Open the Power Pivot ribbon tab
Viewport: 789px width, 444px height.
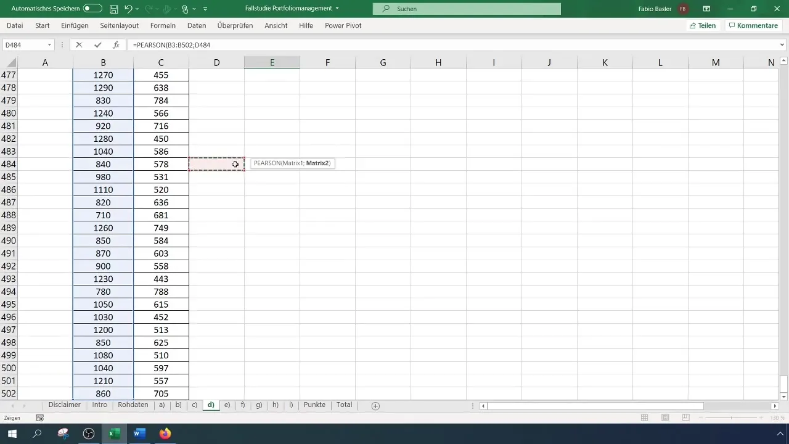coord(343,25)
